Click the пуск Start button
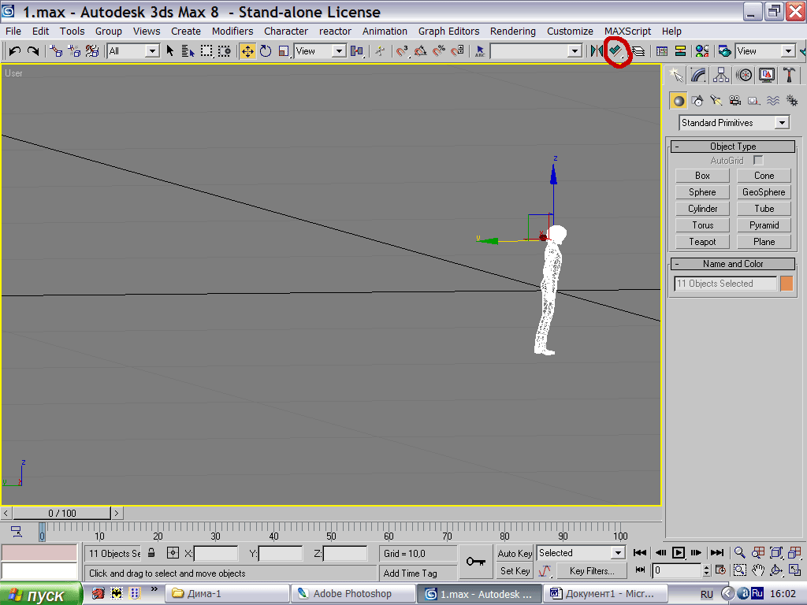This screenshot has width=807, height=605. point(40,594)
